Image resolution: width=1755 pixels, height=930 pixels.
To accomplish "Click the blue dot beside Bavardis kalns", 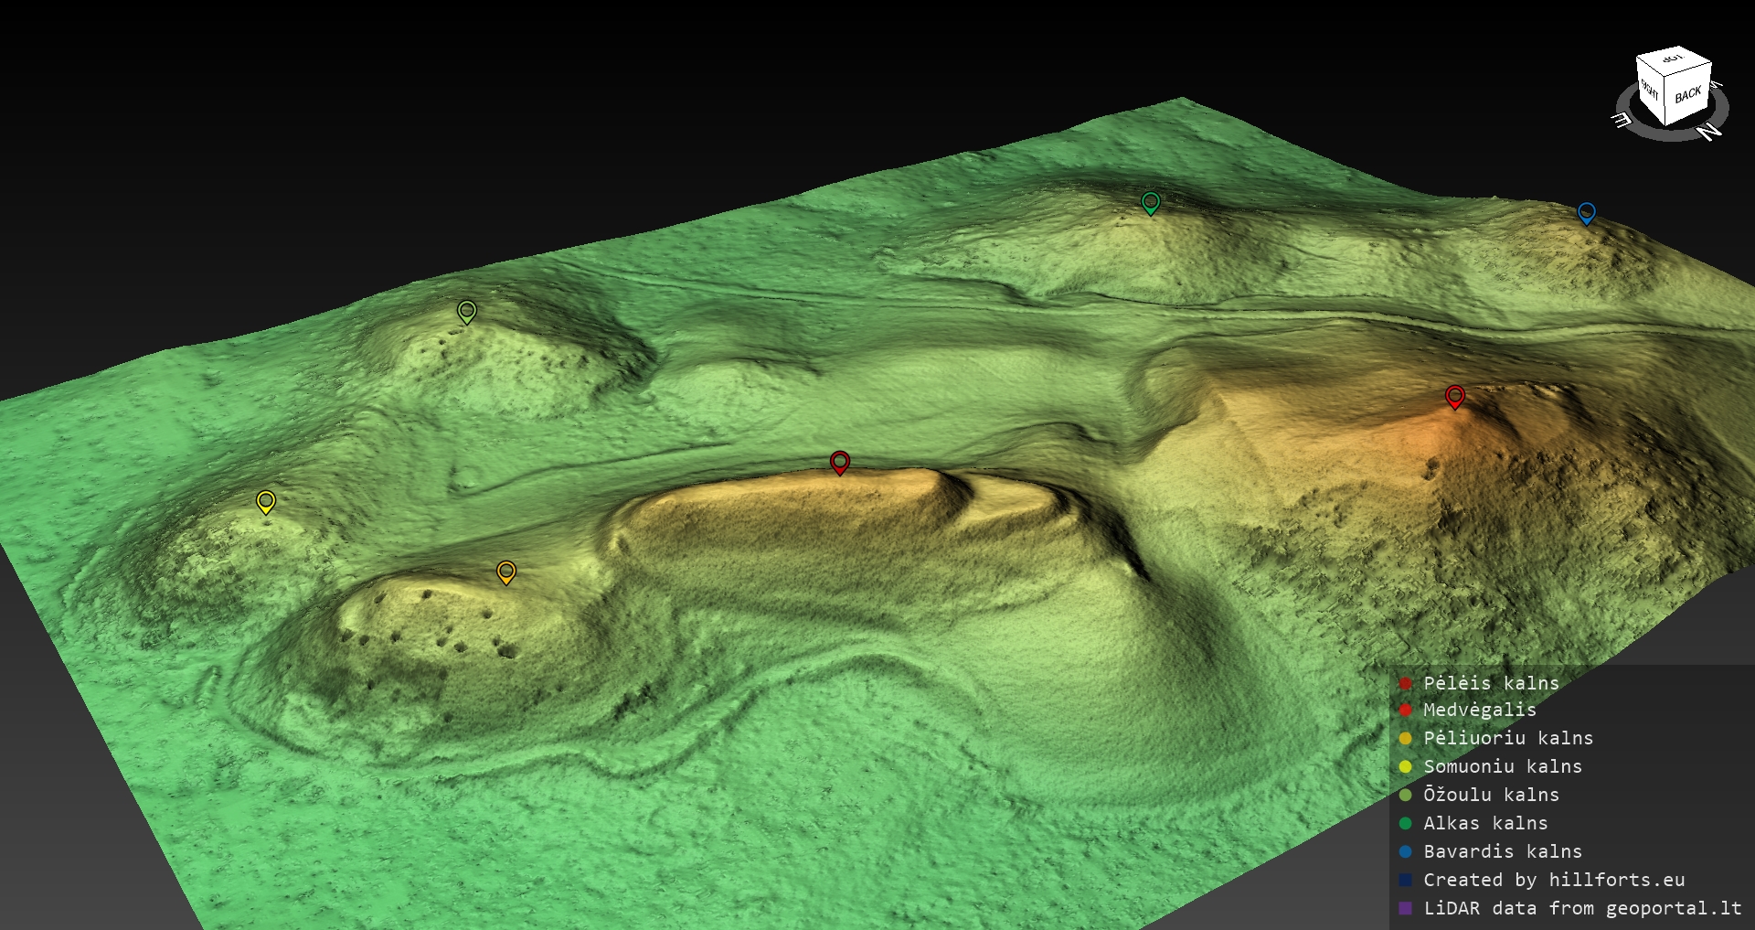I will click(x=1406, y=852).
